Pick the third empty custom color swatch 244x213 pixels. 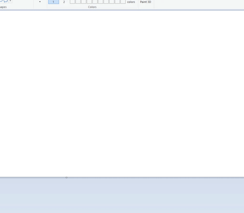pos(84,2)
